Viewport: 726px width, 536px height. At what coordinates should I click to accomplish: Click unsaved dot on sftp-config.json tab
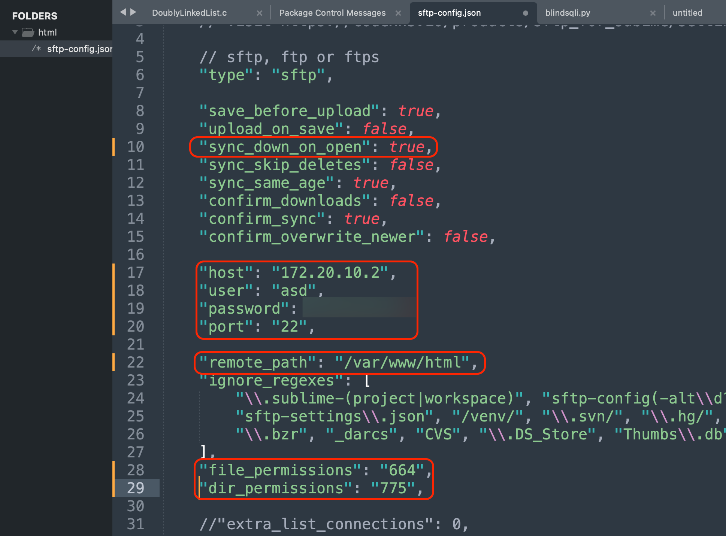525,13
